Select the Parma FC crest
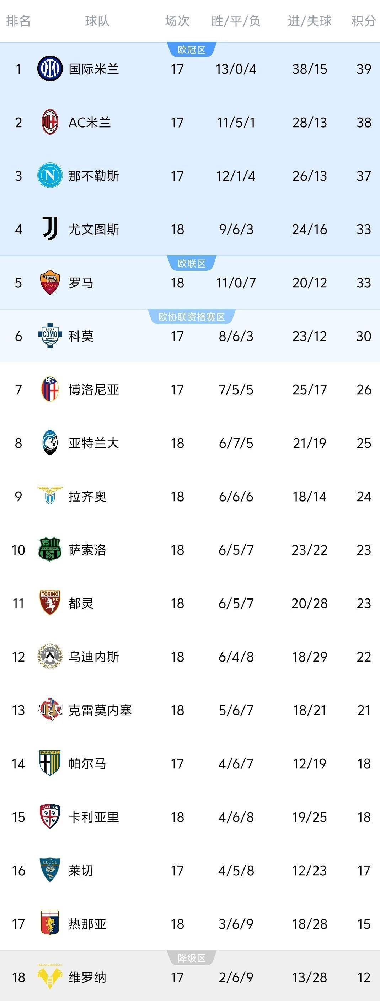380x1001 pixels. (50, 763)
